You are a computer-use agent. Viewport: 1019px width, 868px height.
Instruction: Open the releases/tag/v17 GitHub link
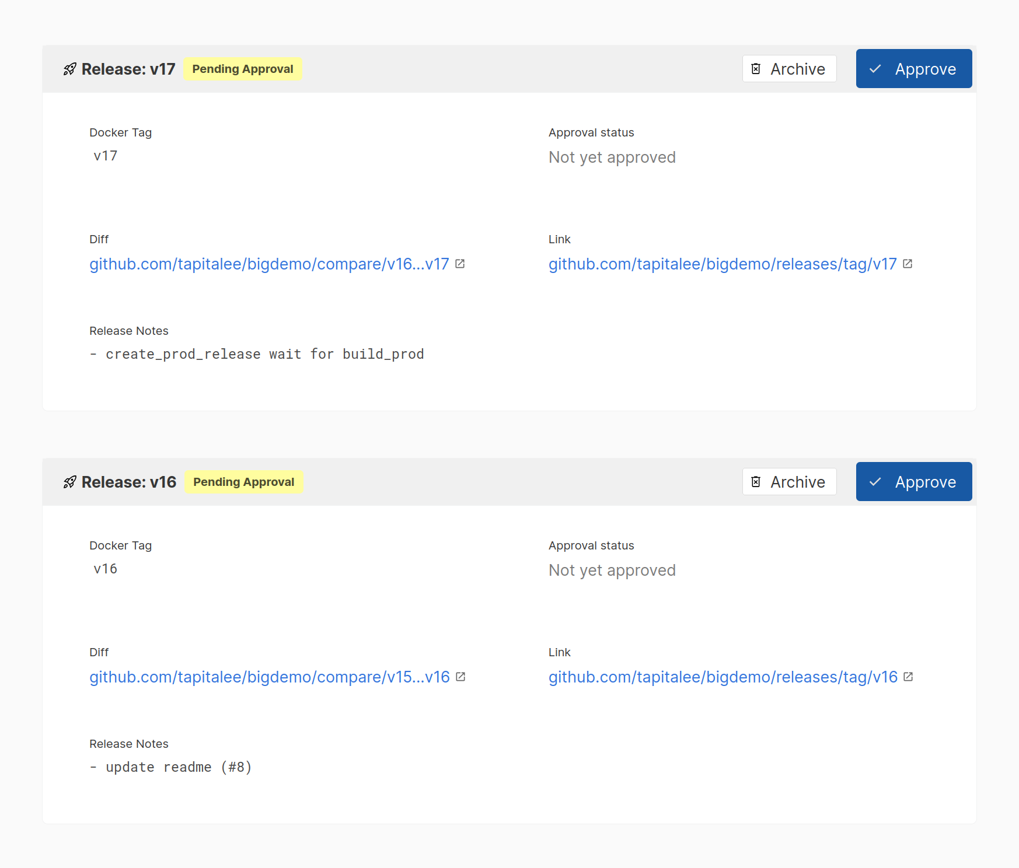coord(723,264)
